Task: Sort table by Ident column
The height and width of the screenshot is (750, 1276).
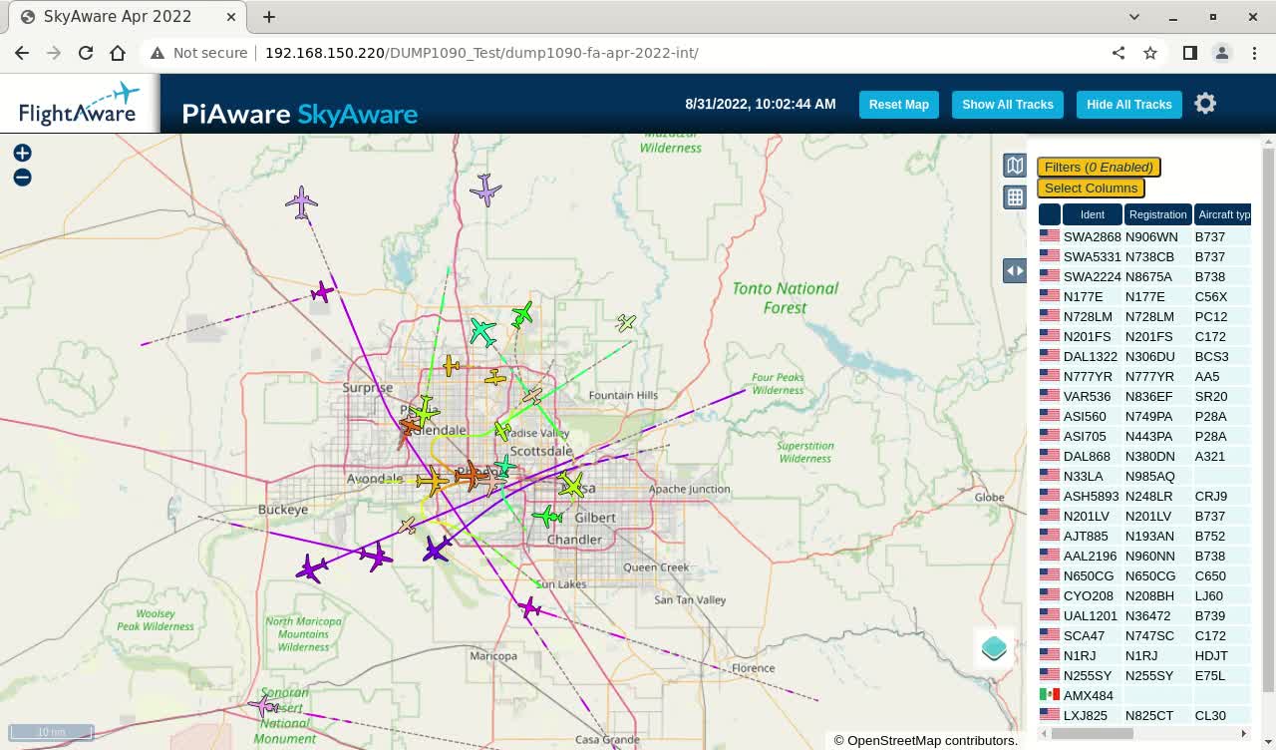Action: point(1093,214)
